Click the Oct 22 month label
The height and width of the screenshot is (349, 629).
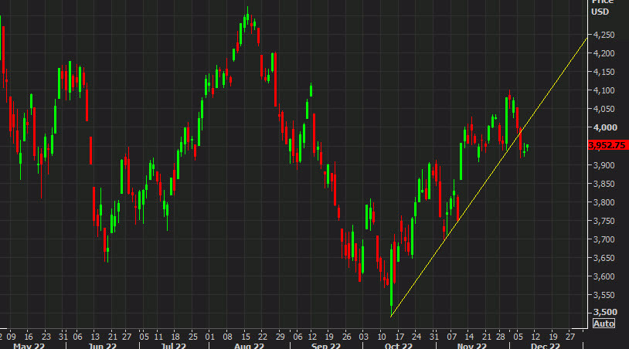398,345
